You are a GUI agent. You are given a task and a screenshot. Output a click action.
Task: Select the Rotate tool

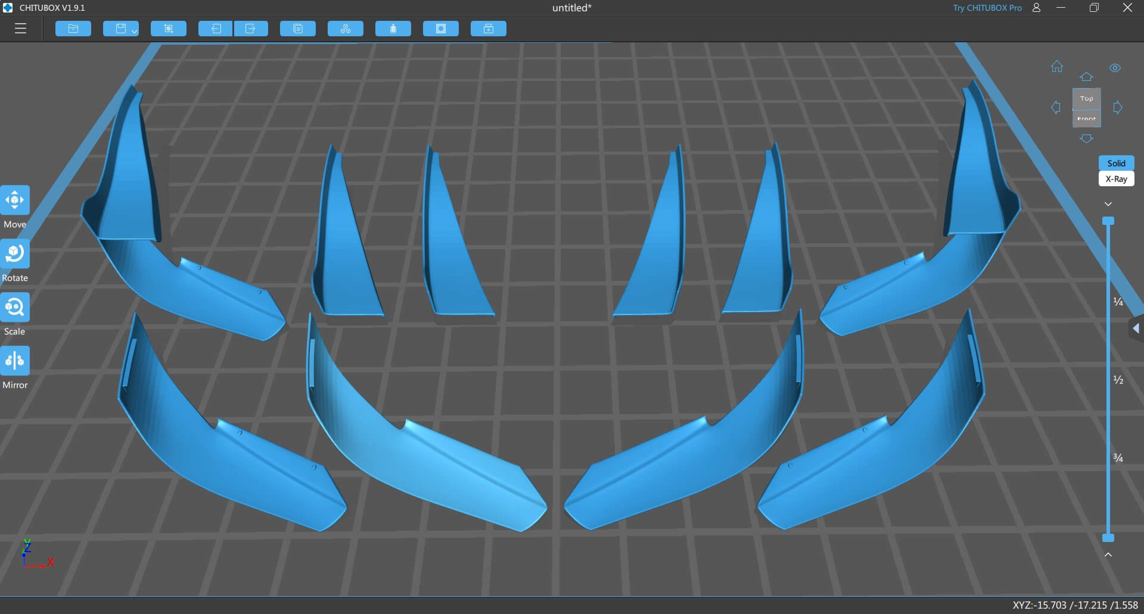pos(15,254)
